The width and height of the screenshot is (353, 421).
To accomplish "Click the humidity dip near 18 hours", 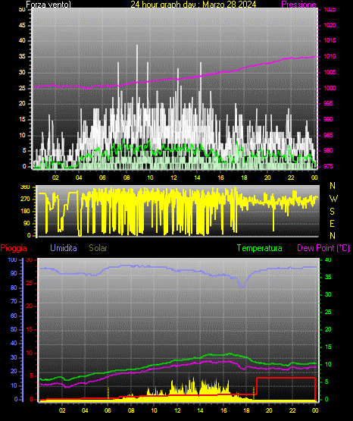I will (242, 285).
